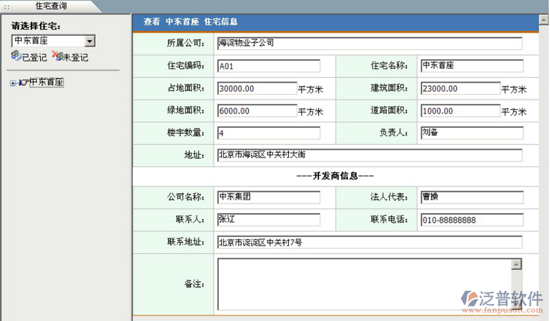Expand the 中东首座 tree node
This screenshot has height=321, width=550.
point(13,83)
